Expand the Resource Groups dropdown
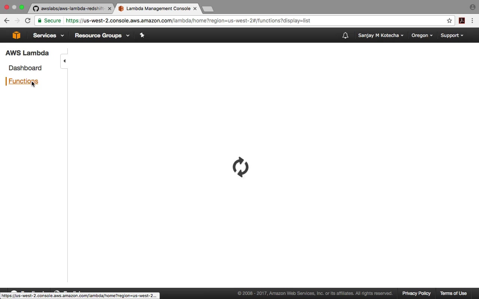This screenshot has width=479, height=299. coord(102,35)
